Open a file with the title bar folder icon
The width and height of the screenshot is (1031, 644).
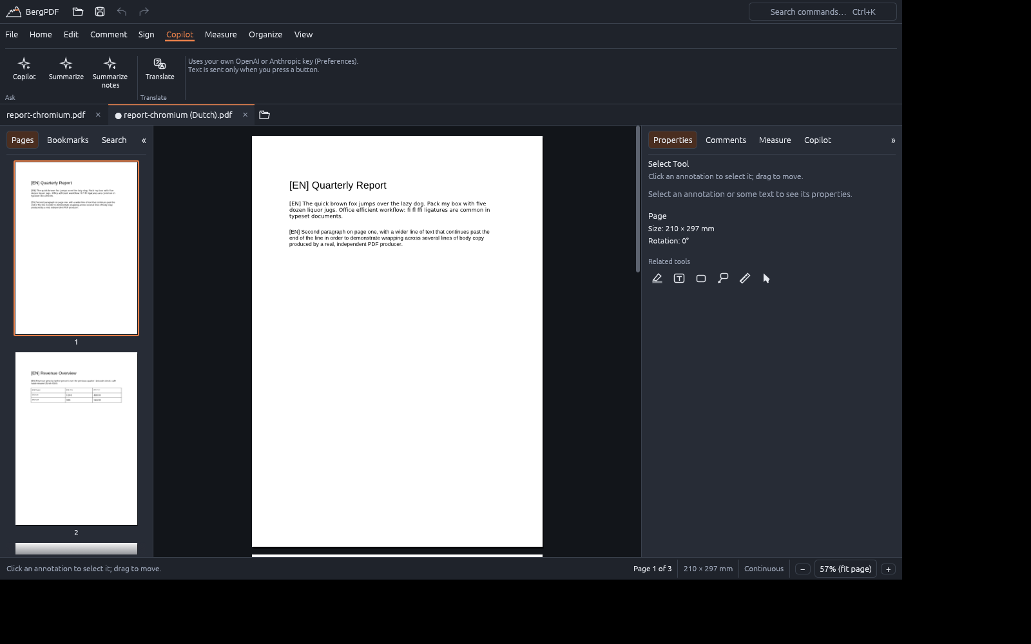click(78, 12)
